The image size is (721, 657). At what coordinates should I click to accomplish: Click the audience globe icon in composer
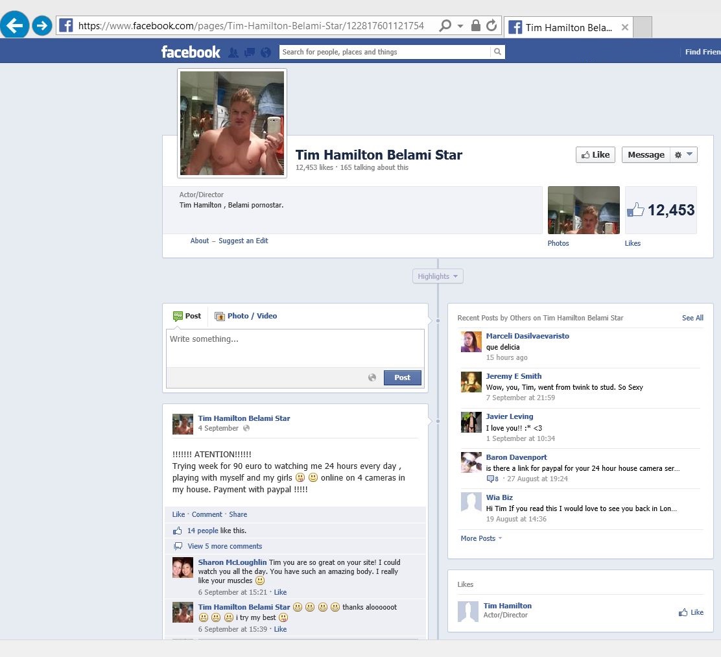[372, 377]
